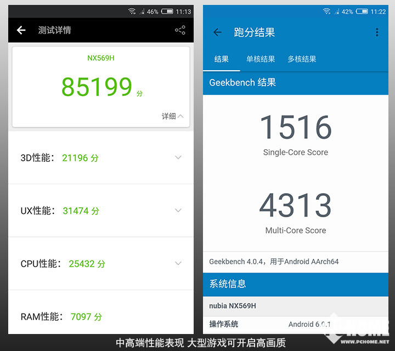
Task: Tap the 85199 total score
Action: (97, 87)
